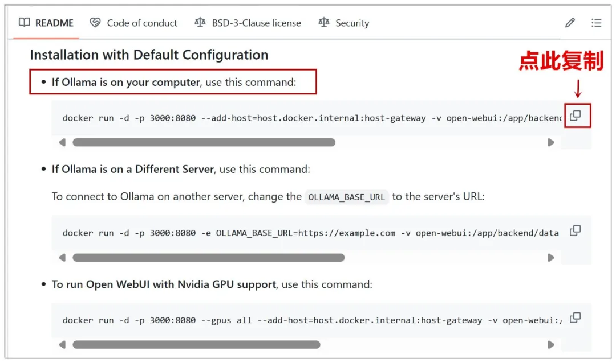Click the third code block scrollbar thumb
Screen dimensions: 616x363
pyautogui.click(x=196, y=345)
